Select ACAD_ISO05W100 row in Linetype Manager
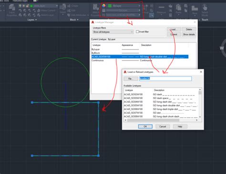 pyautogui.click(x=140, y=57)
